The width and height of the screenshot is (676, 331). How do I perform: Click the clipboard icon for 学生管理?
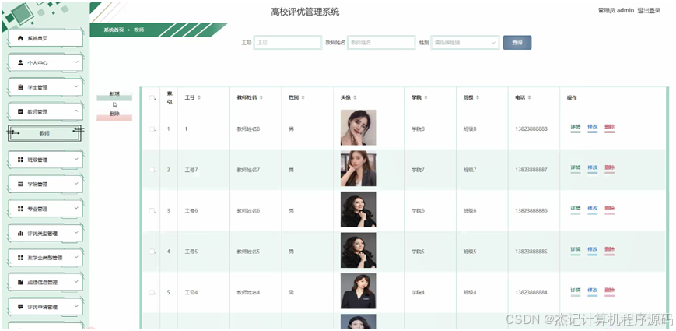20,87
